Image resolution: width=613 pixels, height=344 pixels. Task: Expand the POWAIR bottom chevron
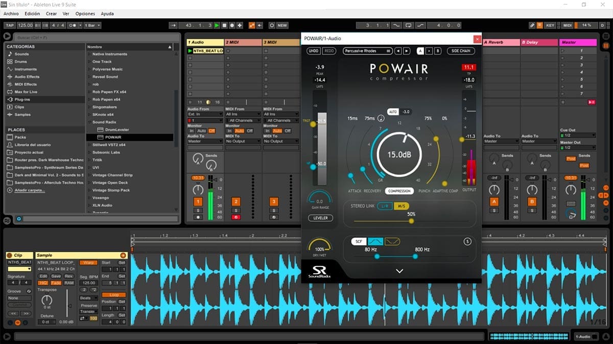(399, 271)
